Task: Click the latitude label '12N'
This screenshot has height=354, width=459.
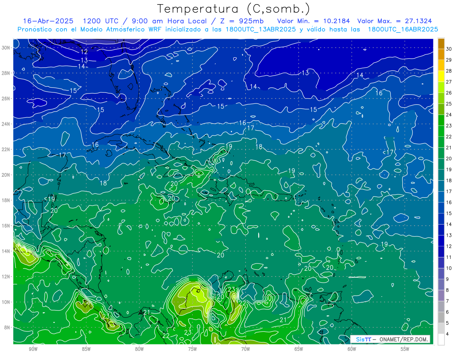Action: tap(6, 276)
